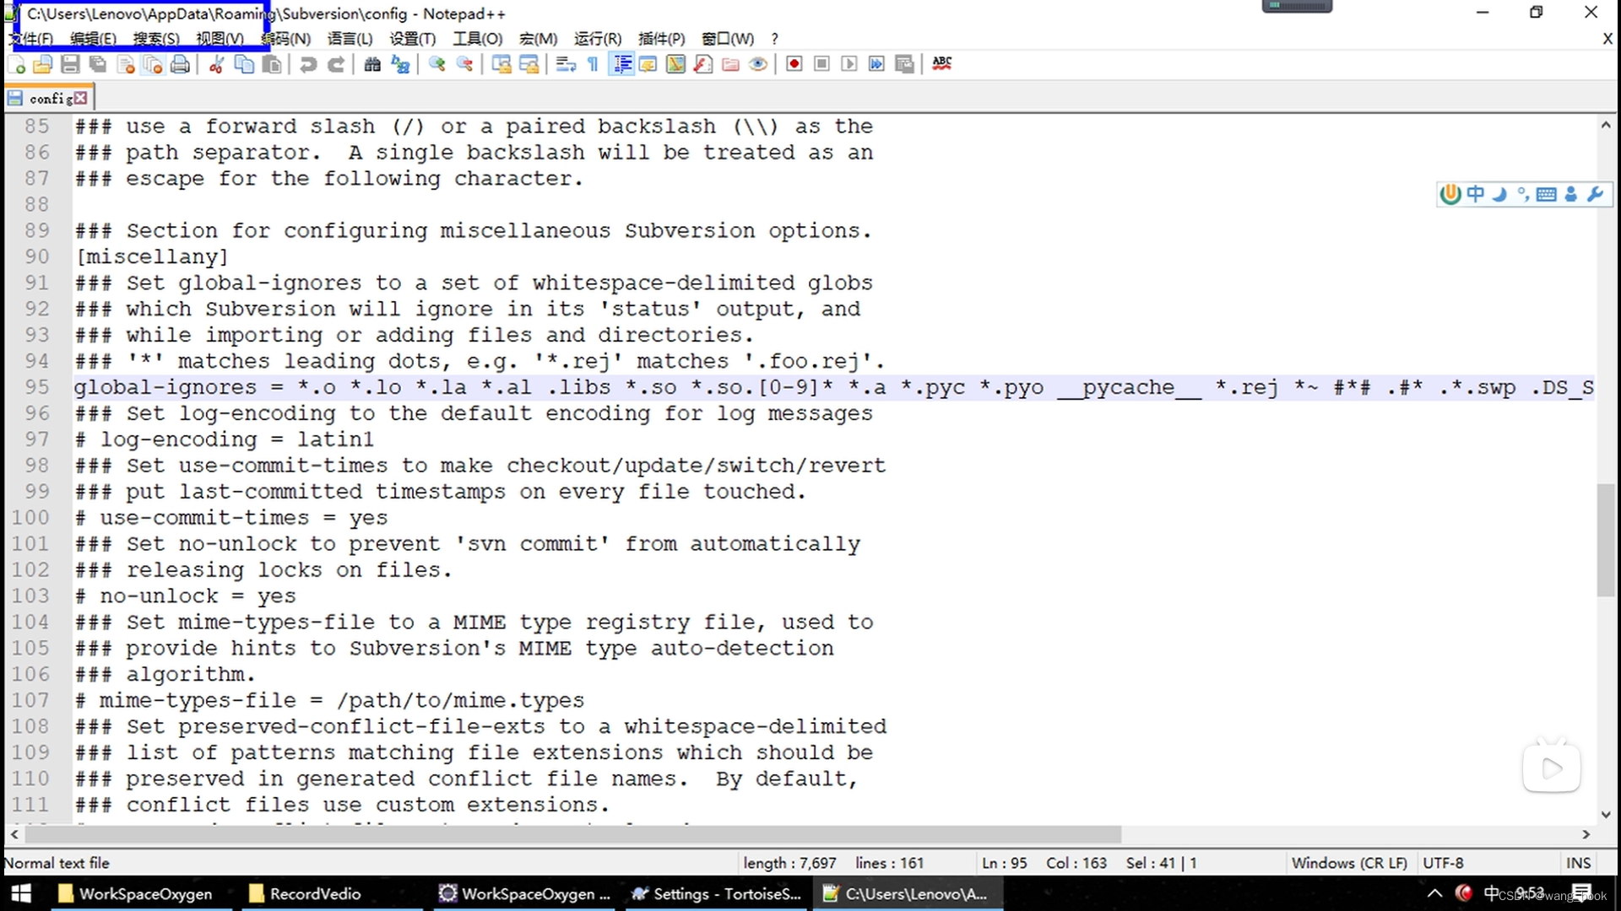Screen dimensions: 1621x911
Task: Toggle the moon icon on IME bar
Action: point(1499,195)
